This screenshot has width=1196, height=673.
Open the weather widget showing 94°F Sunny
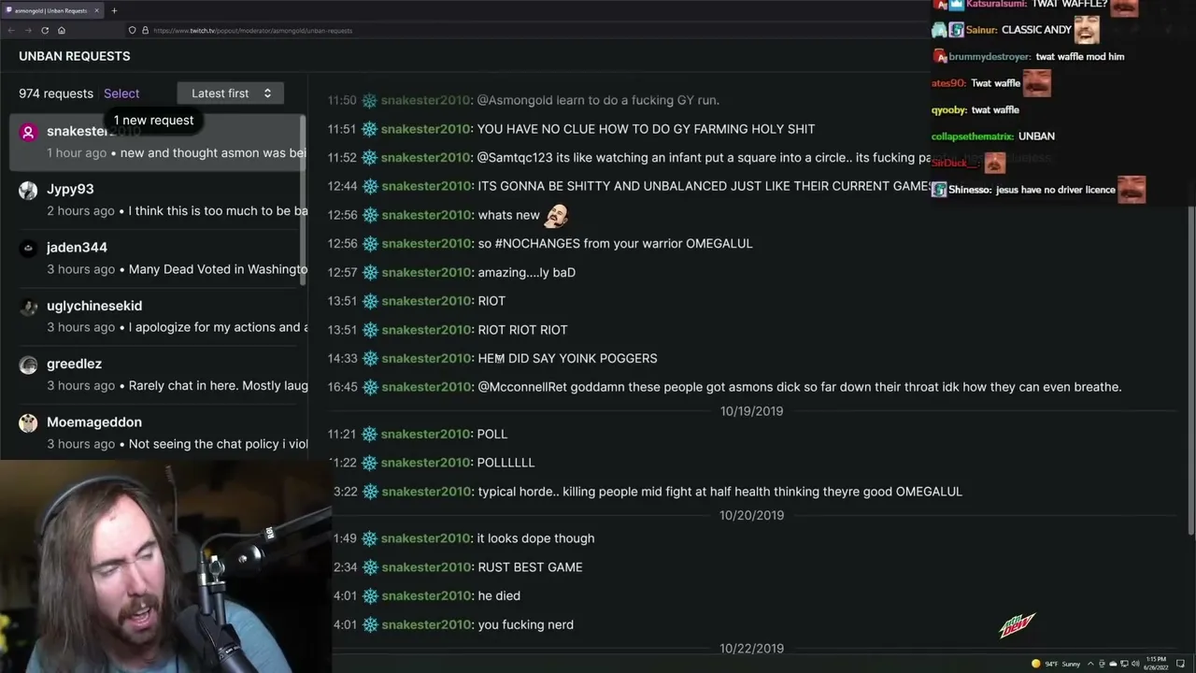(1056, 664)
